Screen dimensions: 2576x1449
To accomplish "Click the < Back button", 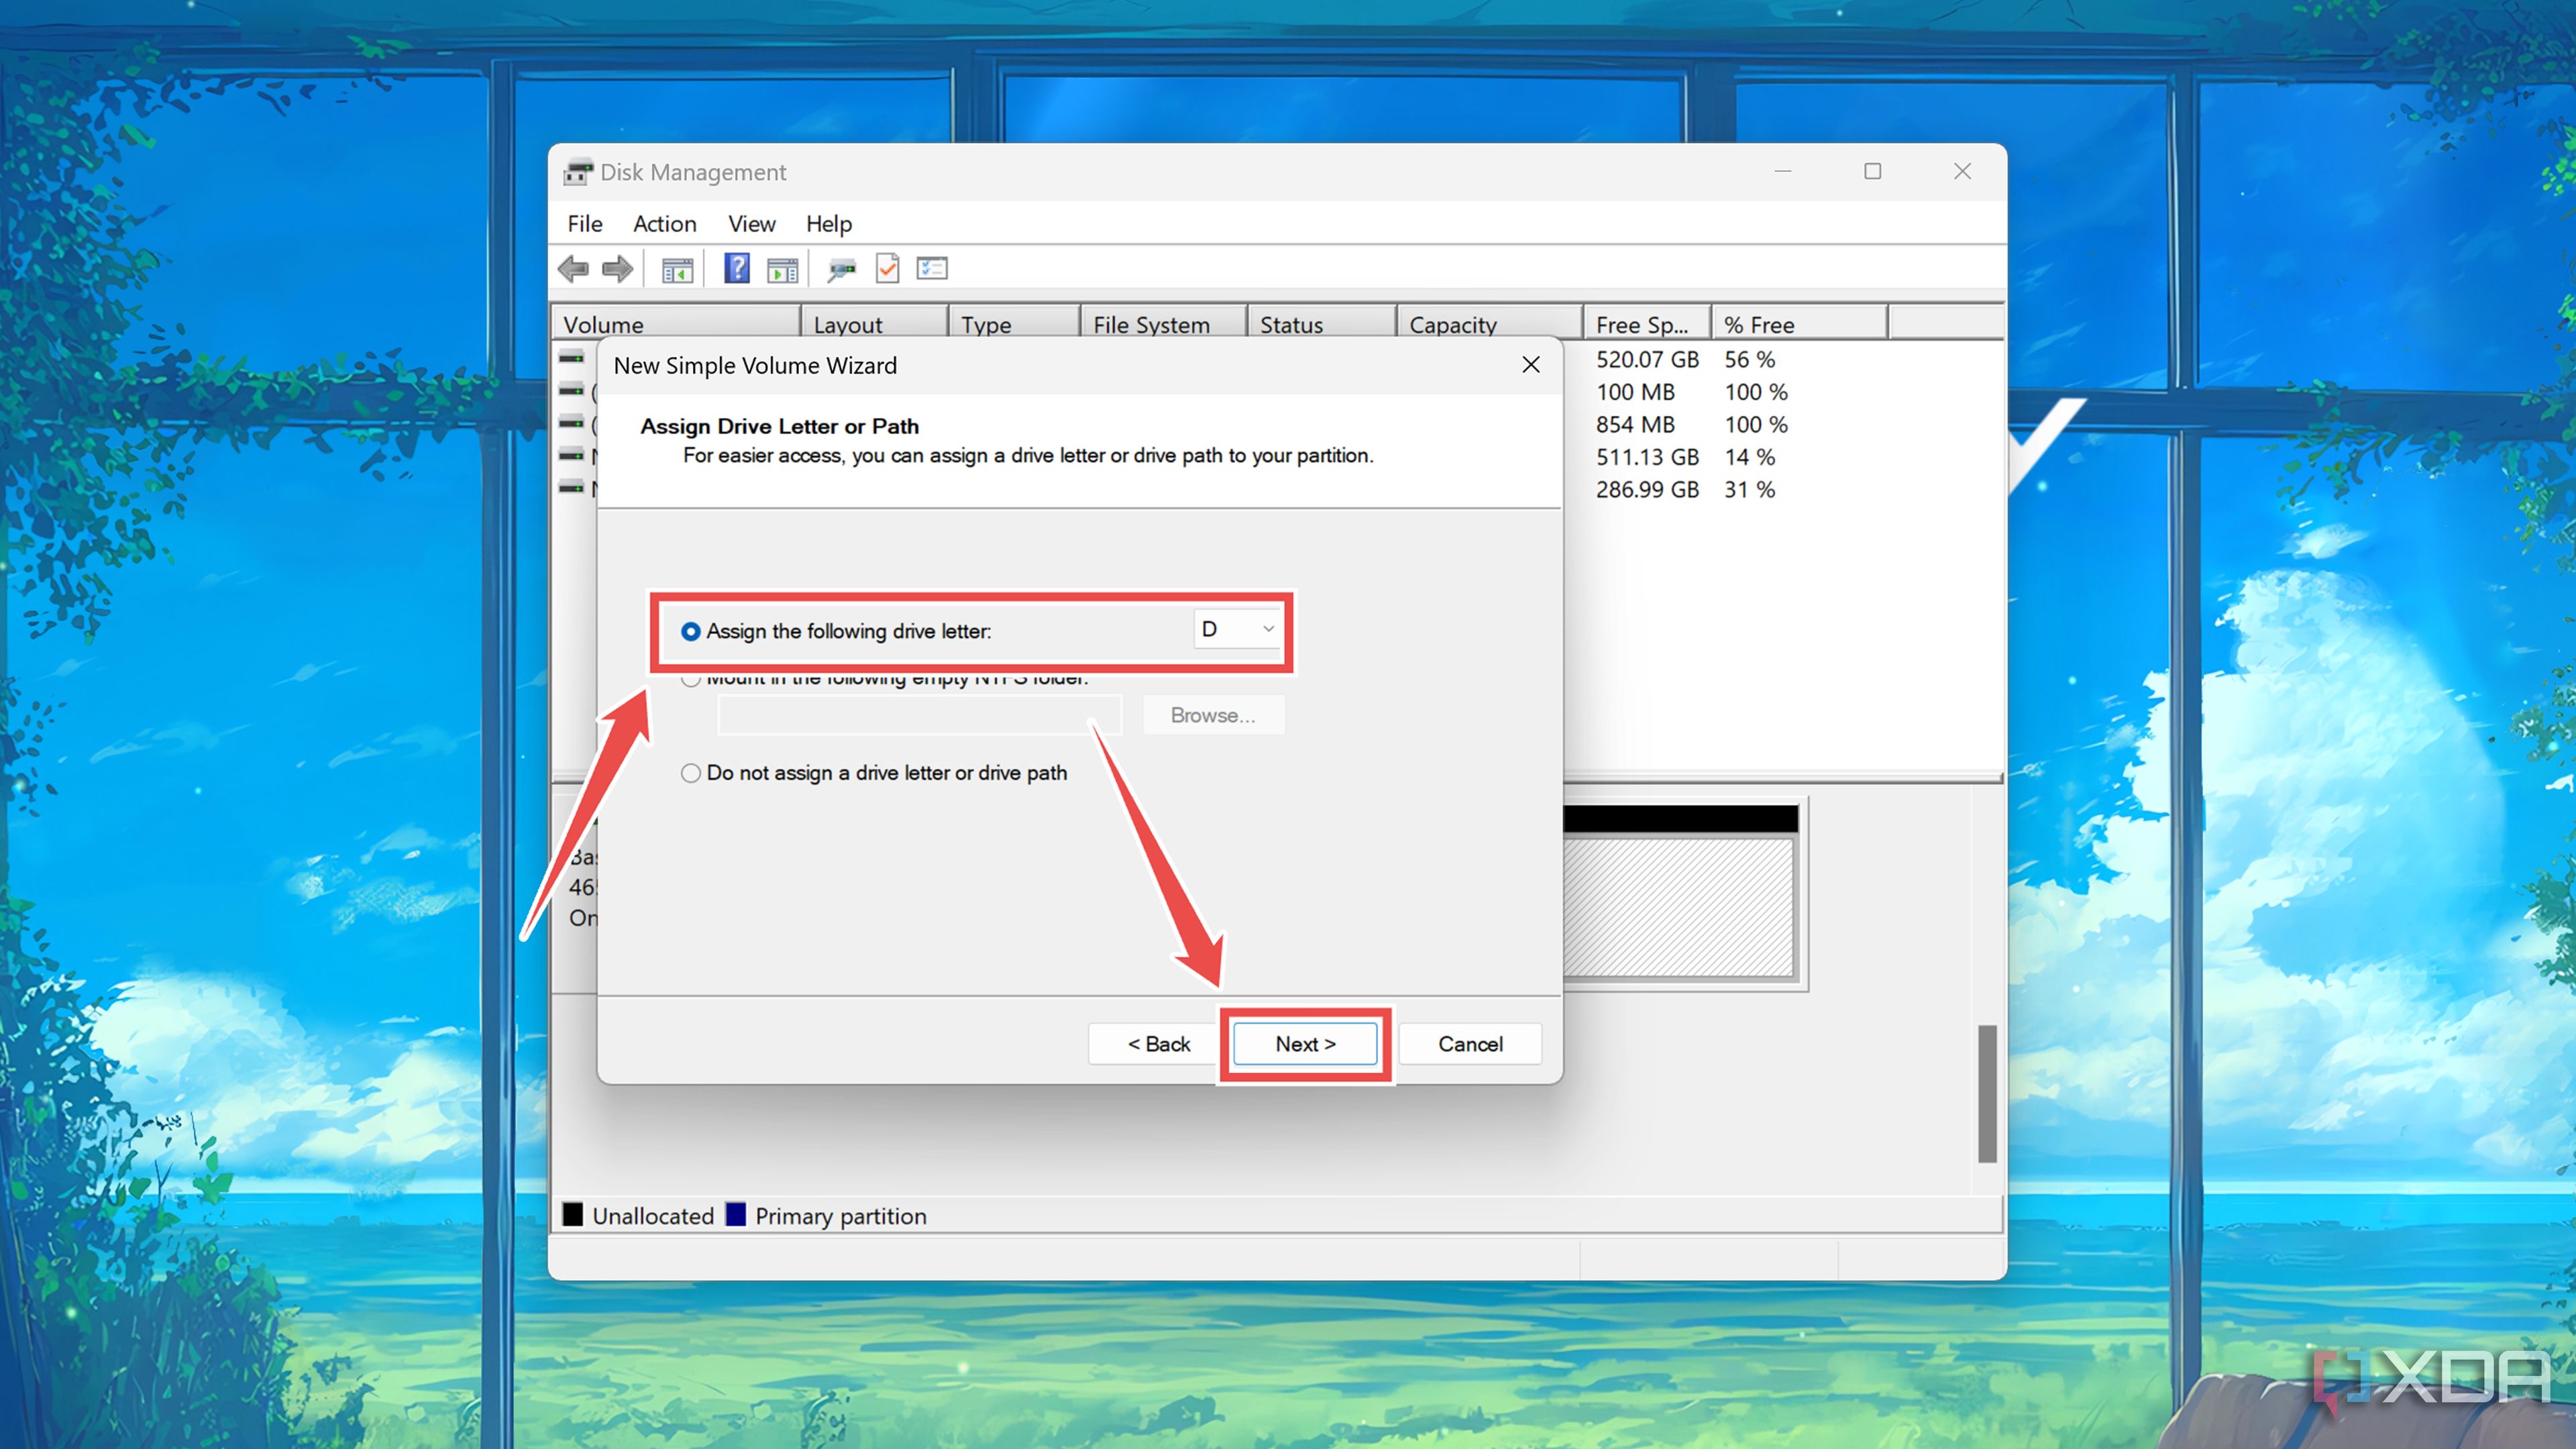I will [1158, 1044].
